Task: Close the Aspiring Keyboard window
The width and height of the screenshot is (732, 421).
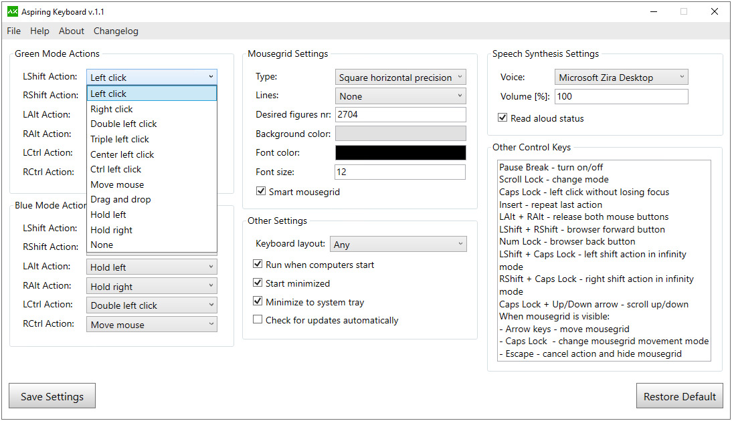Action: (714, 11)
